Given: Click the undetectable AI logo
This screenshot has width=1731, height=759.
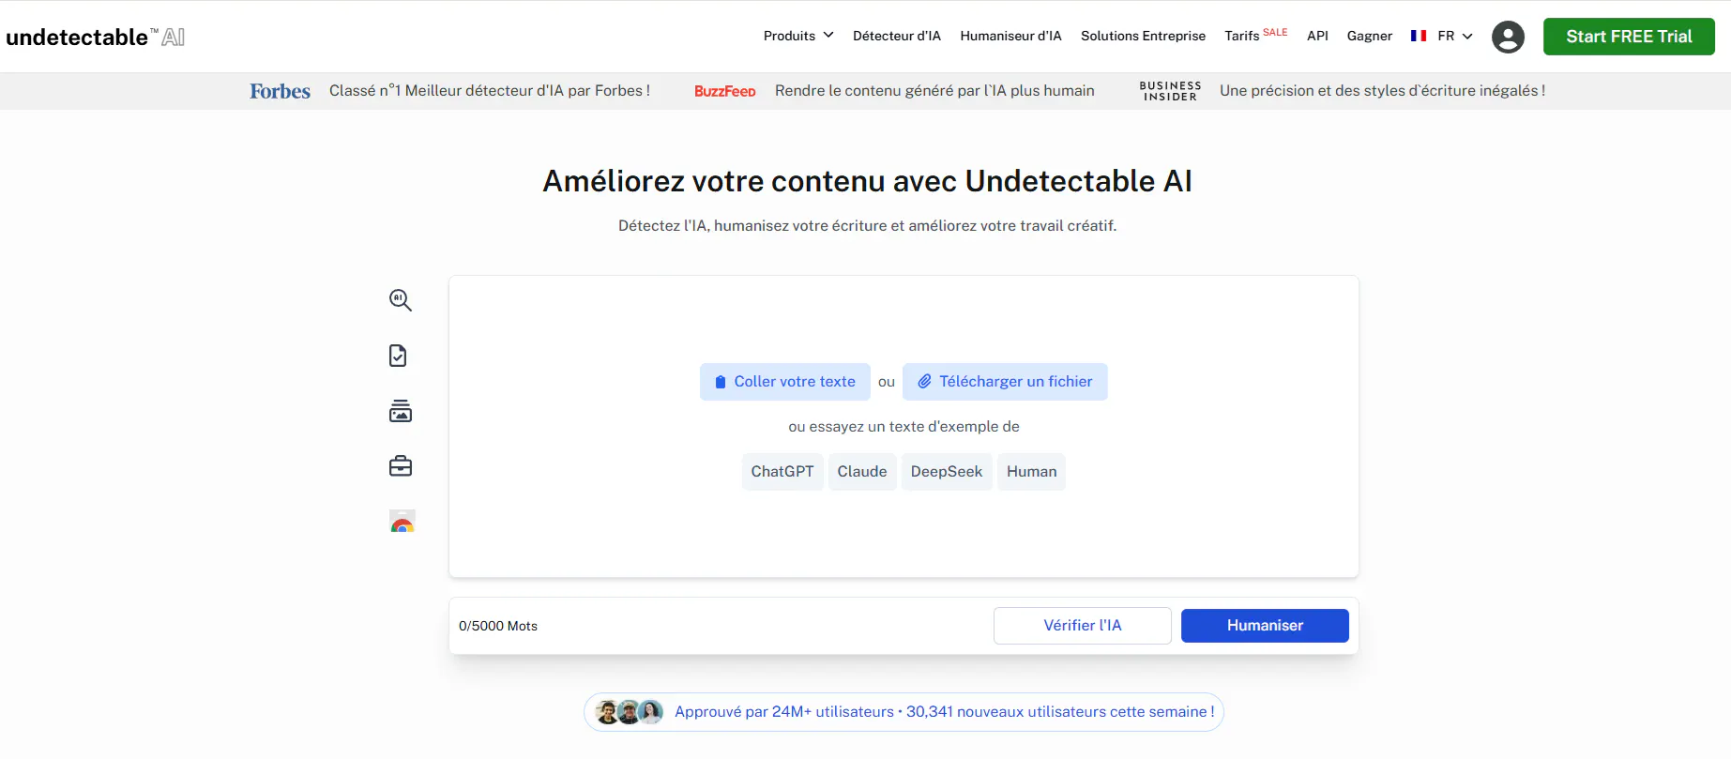Looking at the screenshot, I should (96, 37).
